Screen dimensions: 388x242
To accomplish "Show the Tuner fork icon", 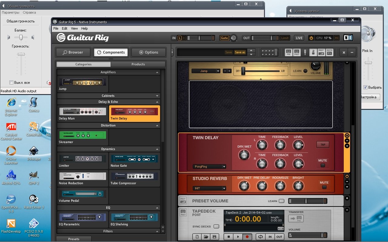I will click(305, 52).
